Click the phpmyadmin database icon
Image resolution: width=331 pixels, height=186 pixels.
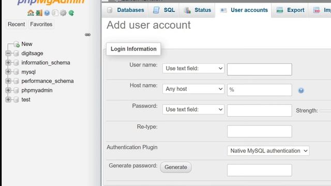point(16,90)
